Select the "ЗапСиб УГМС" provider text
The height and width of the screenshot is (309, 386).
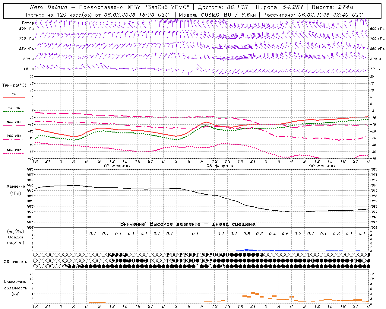coord(167,7)
